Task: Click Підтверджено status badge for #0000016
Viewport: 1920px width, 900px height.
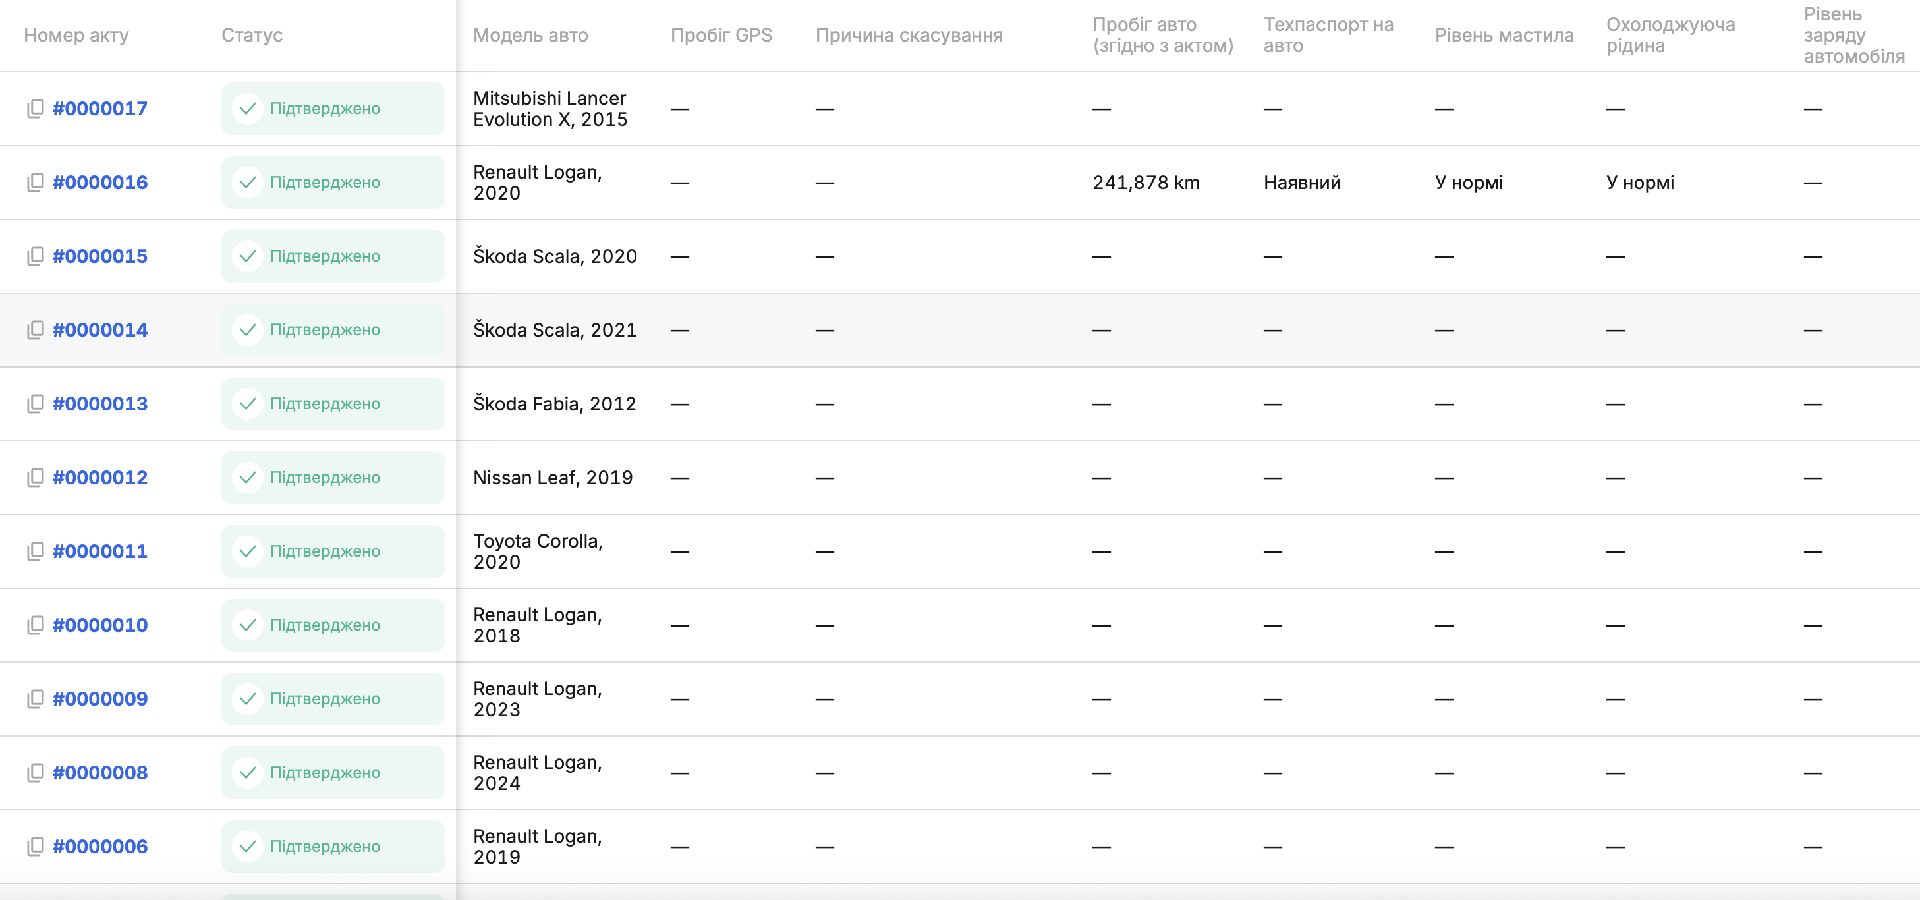Action: (333, 183)
